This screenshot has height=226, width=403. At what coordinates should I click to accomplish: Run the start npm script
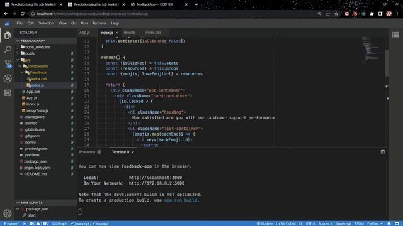pos(32,215)
